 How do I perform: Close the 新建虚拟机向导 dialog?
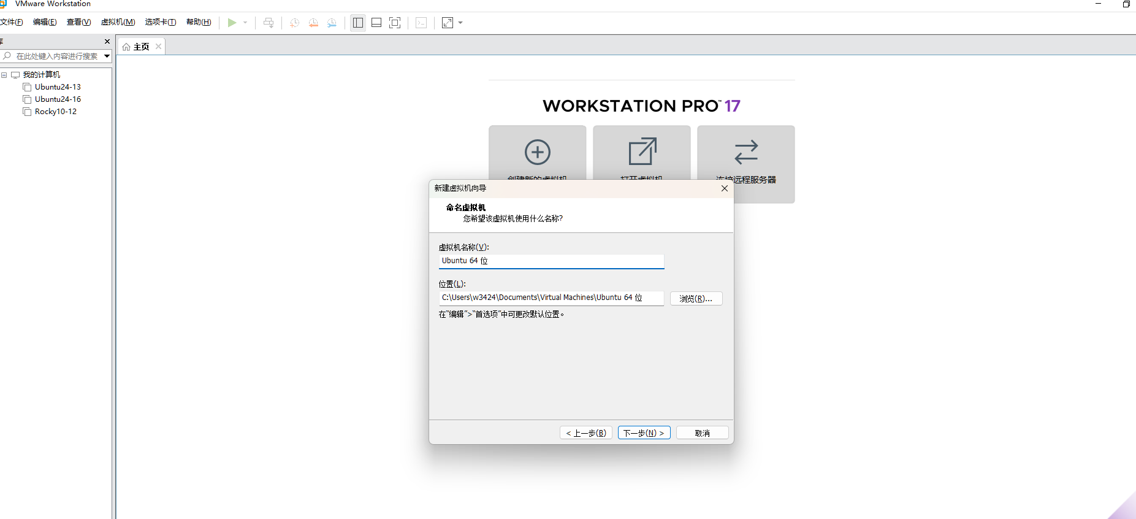coord(725,188)
